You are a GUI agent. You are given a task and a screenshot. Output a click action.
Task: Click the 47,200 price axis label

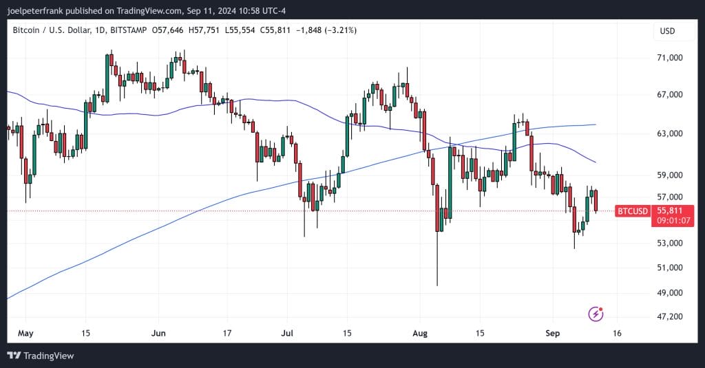[x=670, y=316]
